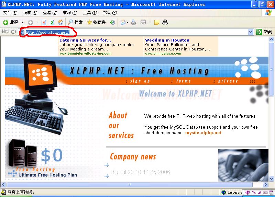Click the vertical scrollbar up arrow
275x197 pixels.
pos(271,39)
